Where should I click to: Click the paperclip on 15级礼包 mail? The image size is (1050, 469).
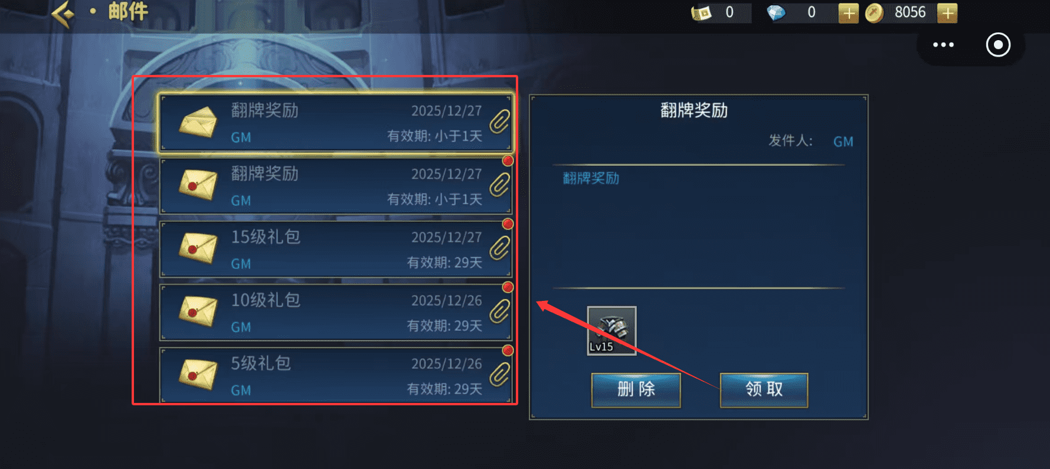click(x=500, y=248)
